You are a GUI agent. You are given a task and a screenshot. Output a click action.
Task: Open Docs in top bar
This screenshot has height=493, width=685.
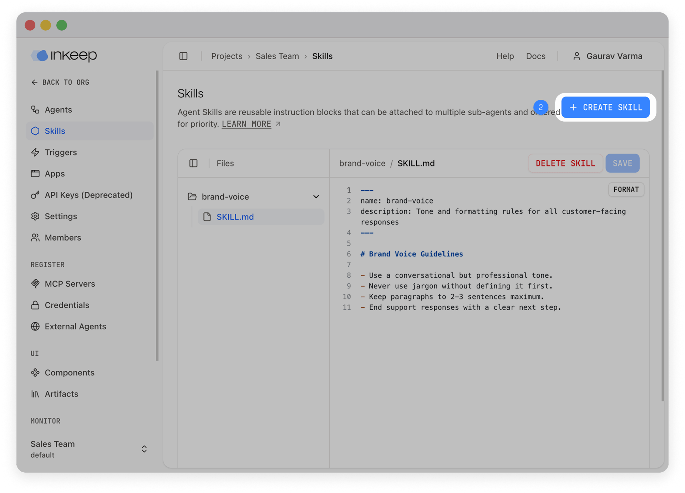[x=536, y=56]
